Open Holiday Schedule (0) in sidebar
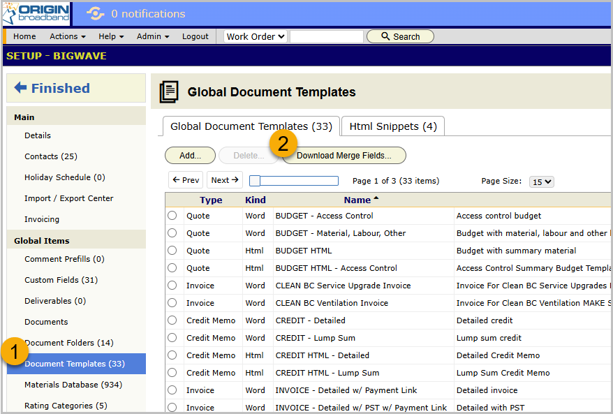The width and height of the screenshot is (613, 414). [x=64, y=177]
